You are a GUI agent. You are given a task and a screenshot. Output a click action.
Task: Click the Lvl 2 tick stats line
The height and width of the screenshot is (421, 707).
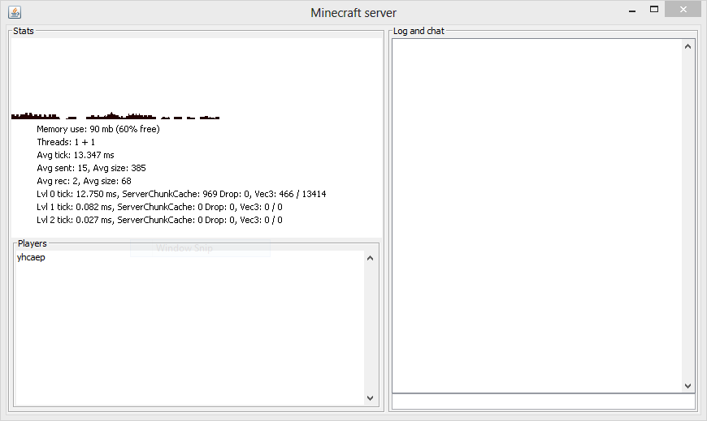(x=159, y=220)
